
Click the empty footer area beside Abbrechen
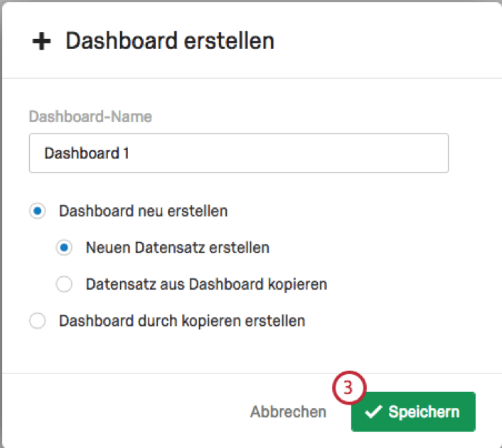[x=128, y=412]
